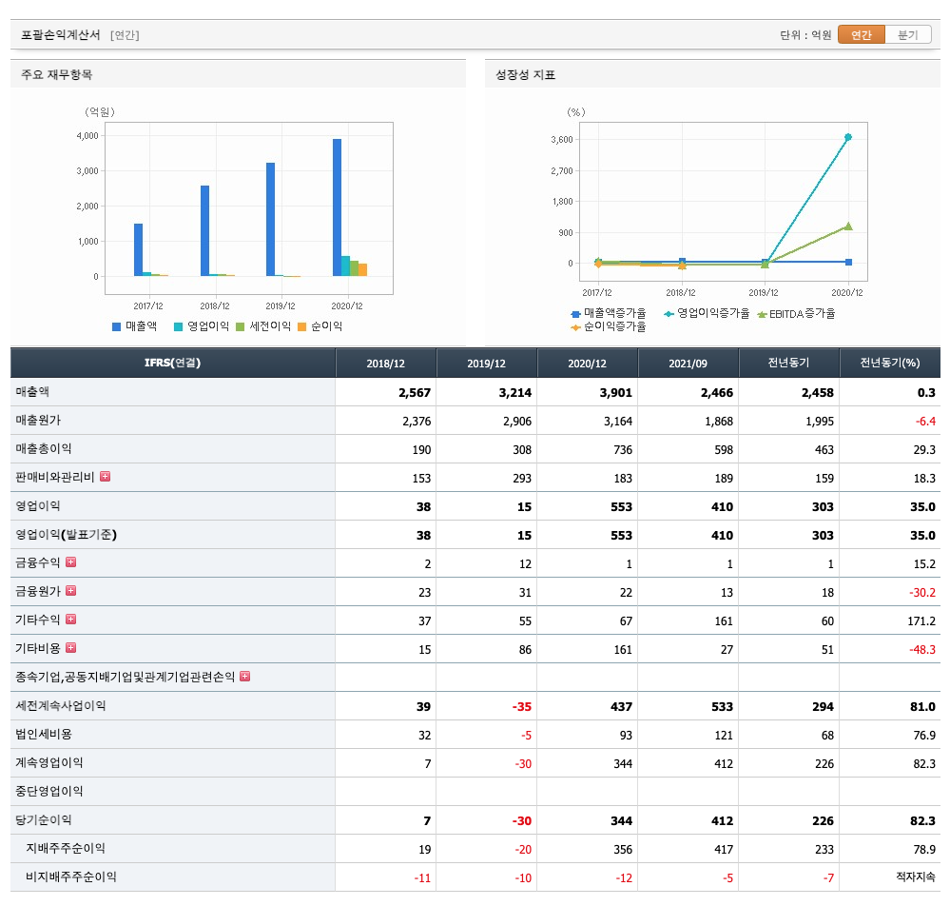Select the 2018/12 column header

386,363
